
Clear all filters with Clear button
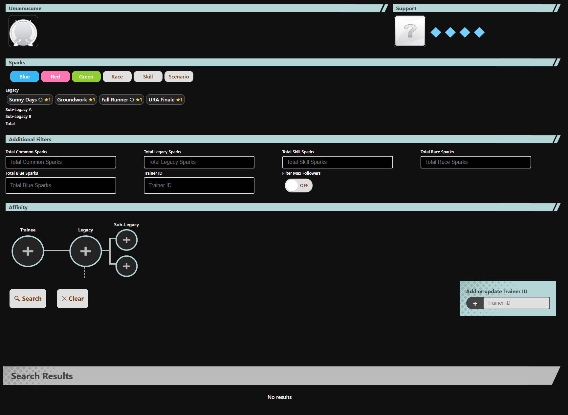tap(73, 298)
